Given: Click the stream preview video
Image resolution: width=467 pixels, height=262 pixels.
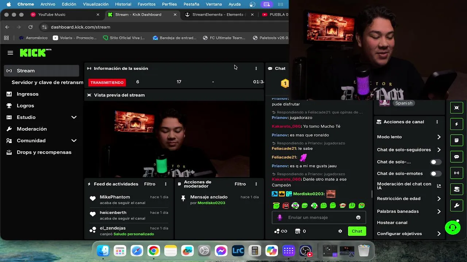Looking at the screenshot, I should tap(174, 139).
